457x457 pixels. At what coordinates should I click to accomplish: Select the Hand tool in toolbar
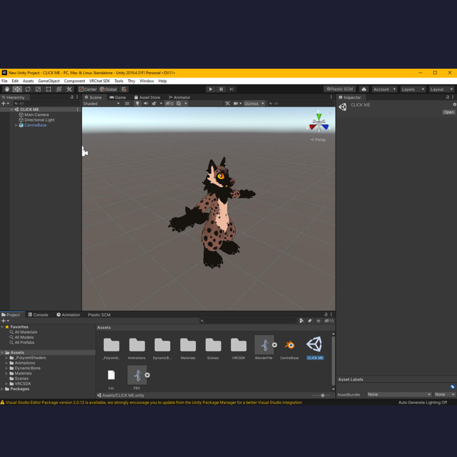click(x=7, y=89)
